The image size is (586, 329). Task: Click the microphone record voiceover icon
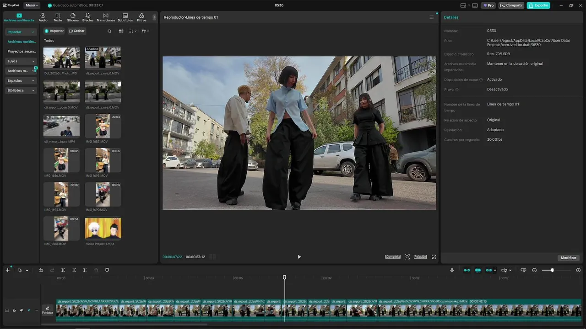tap(452, 270)
